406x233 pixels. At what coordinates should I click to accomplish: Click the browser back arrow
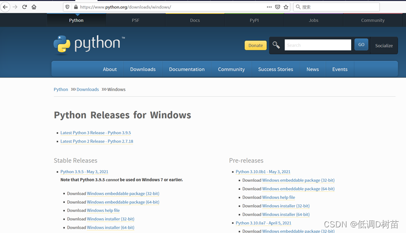pos(5,7)
